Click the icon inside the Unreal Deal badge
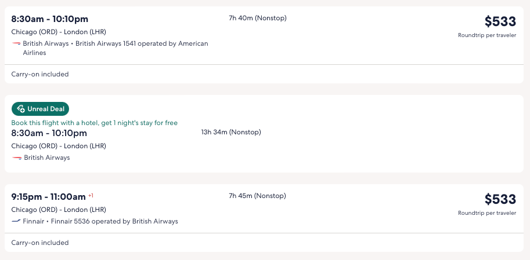 click(21, 109)
